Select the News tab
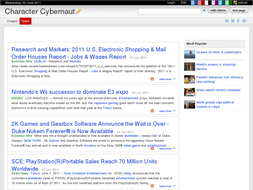The height and width of the screenshot is (190, 253). 25,21
